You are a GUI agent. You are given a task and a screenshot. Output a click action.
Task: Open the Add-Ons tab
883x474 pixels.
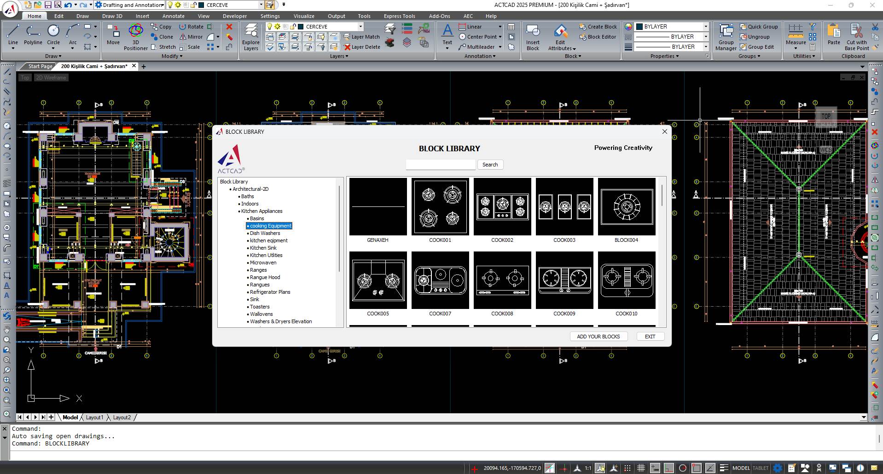(439, 16)
